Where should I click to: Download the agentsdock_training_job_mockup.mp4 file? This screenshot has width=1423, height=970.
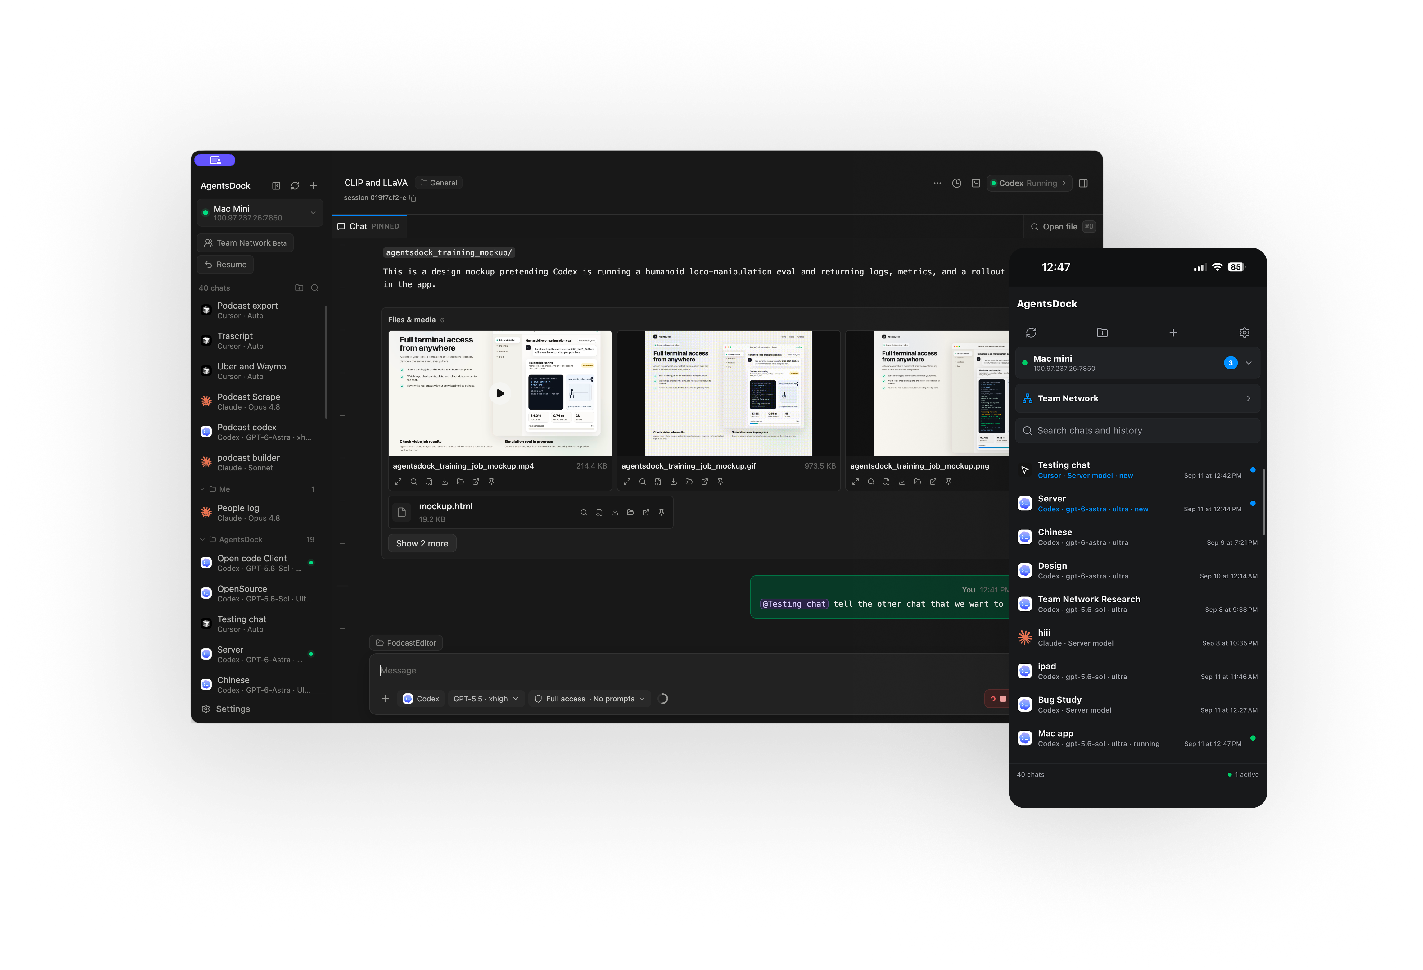(445, 482)
